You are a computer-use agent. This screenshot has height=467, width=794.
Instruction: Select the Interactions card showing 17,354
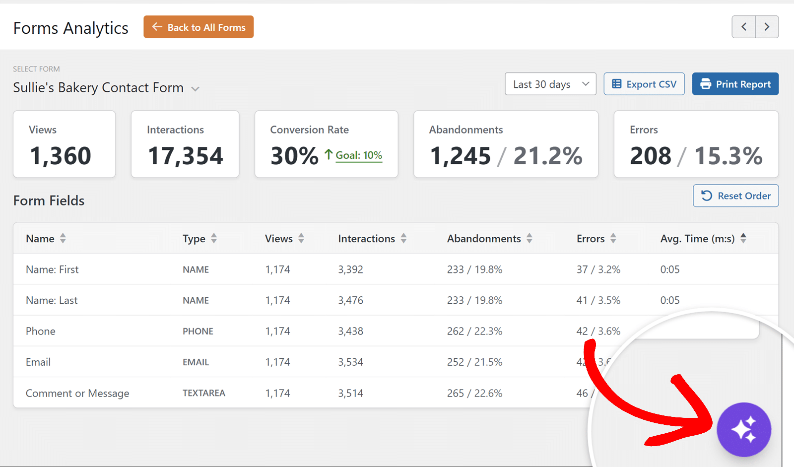[x=185, y=144]
